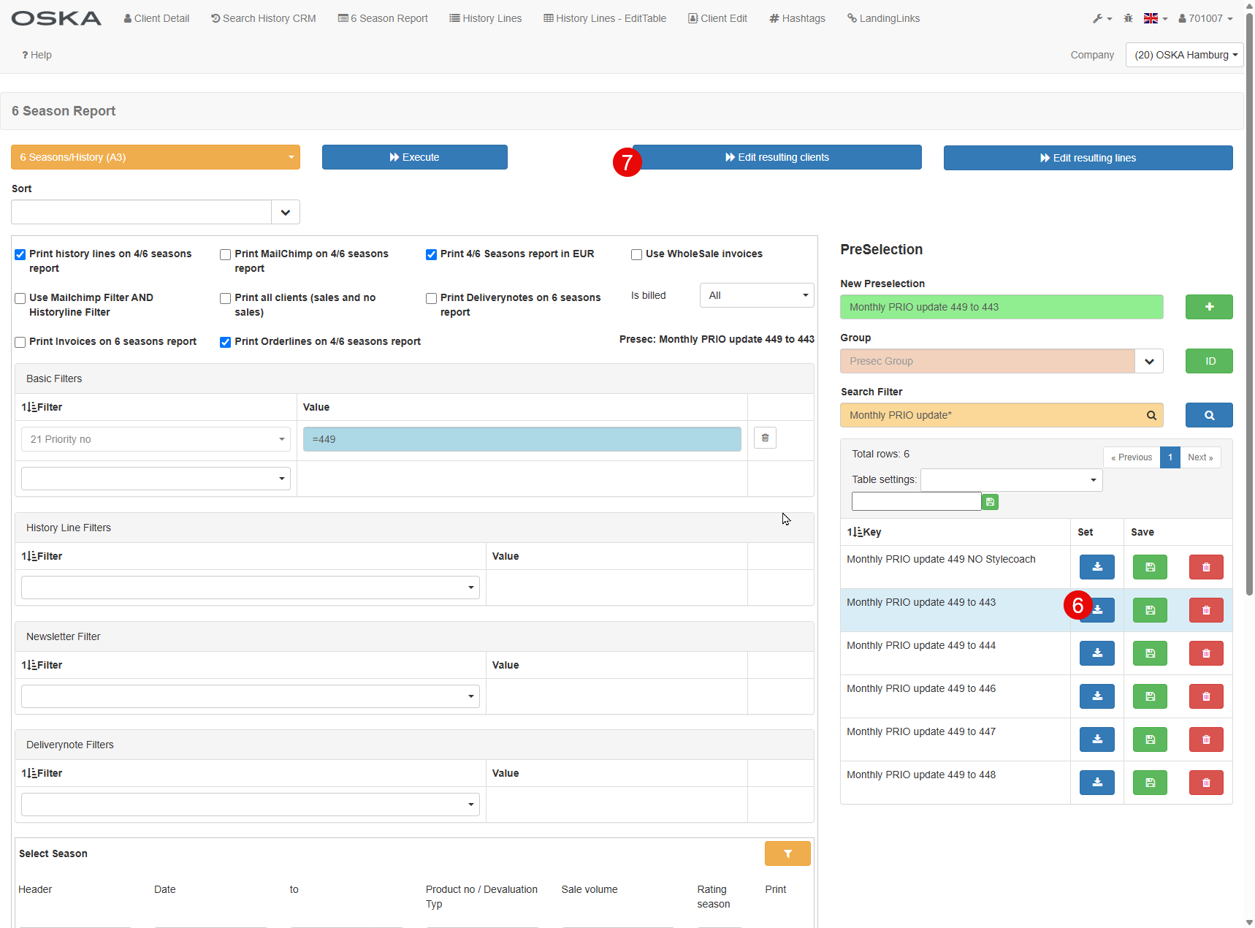Click the New Preselection name field

[x=1001, y=307]
